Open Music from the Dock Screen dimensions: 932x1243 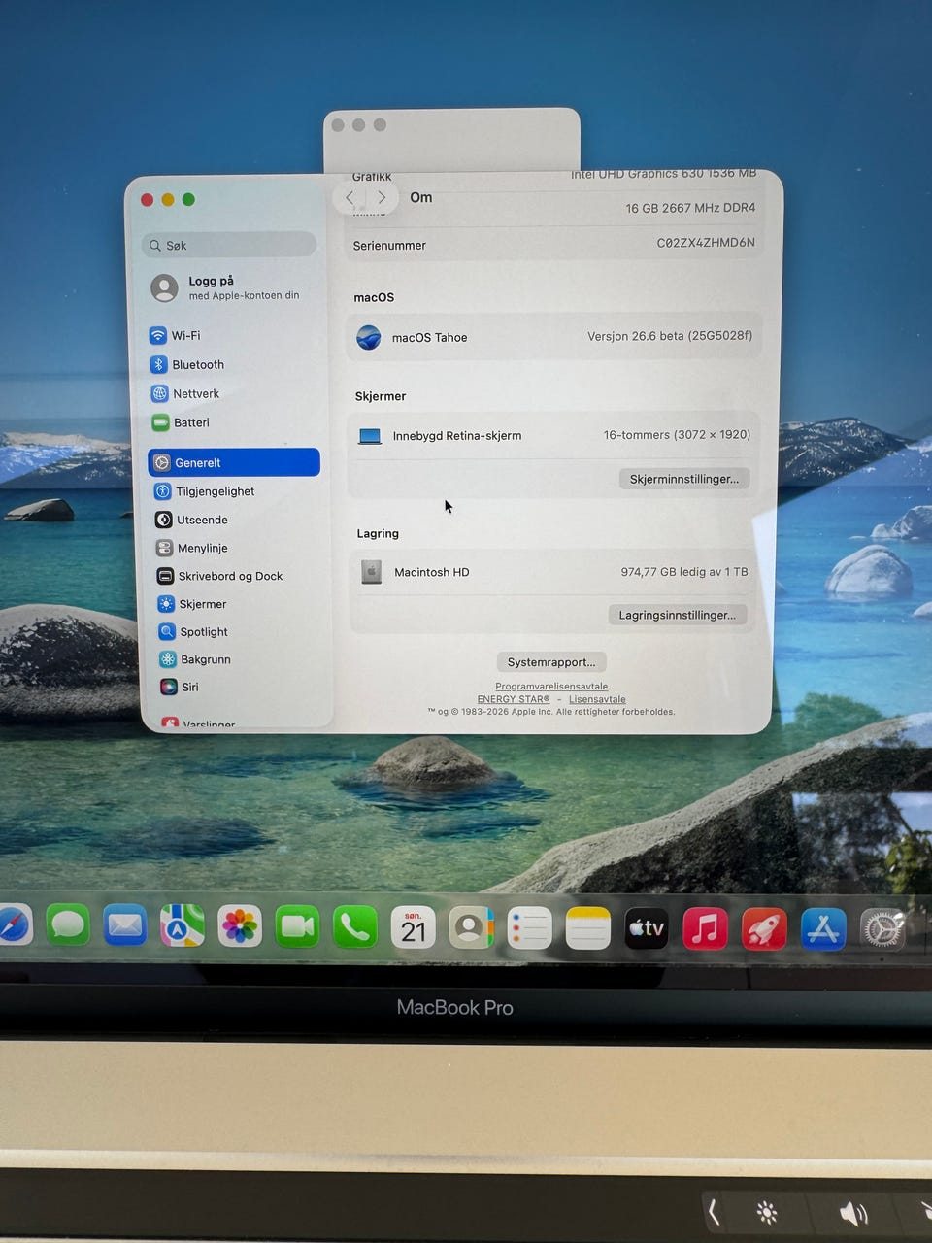tap(705, 929)
